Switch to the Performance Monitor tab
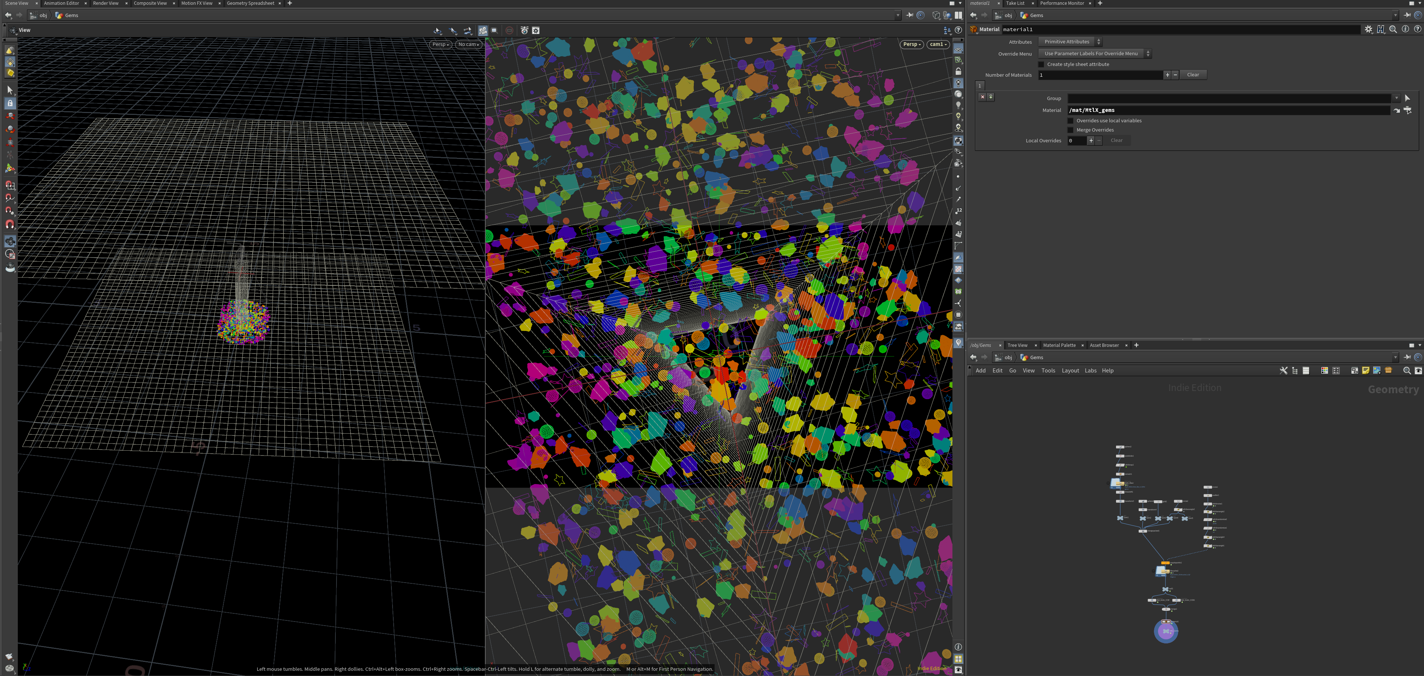This screenshot has width=1424, height=676. [1062, 3]
